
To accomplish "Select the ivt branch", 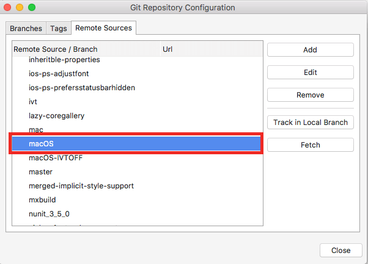I will [x=34, y=102].
